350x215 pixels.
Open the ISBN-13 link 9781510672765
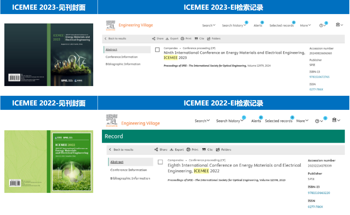tap(319, 77)
